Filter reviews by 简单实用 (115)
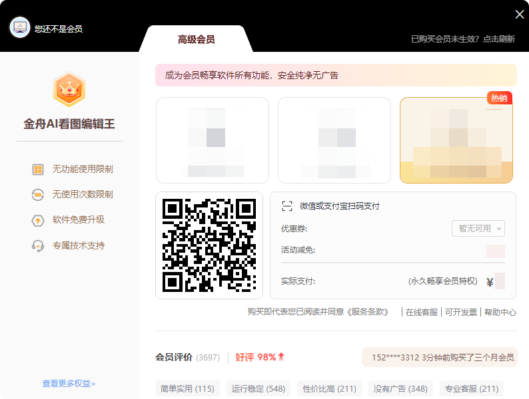The image size is (529, 399). pyautogui.click(x=187, y=388)
